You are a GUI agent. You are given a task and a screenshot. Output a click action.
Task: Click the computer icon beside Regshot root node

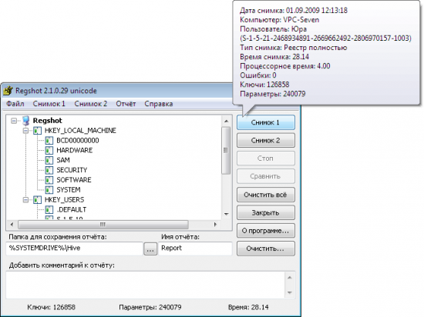(26, 121)
